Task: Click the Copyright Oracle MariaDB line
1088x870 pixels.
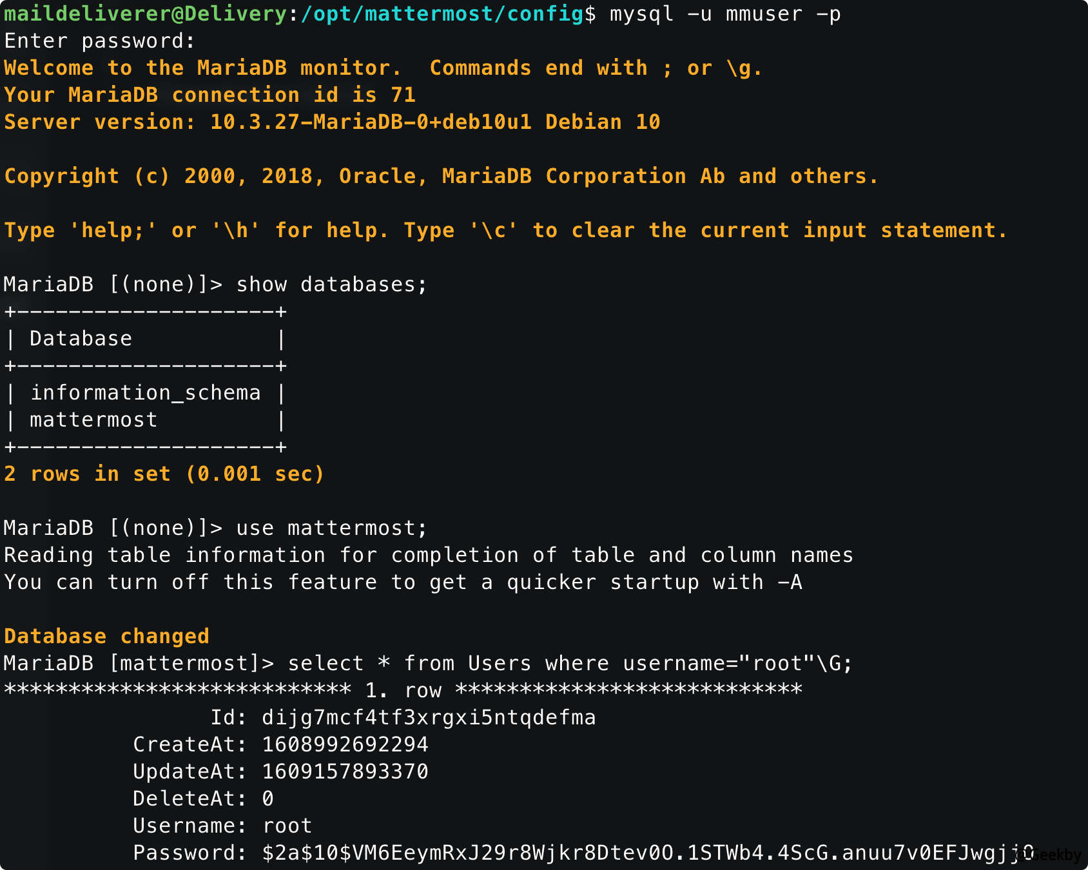Action: (438, 175)
